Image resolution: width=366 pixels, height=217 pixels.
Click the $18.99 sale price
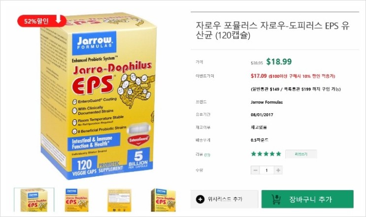pyautogui.click(x=279, y=62)
